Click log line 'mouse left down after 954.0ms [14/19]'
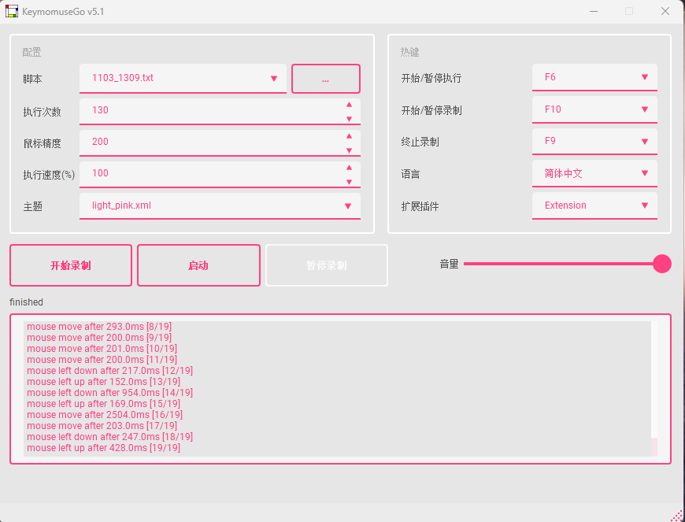The image size is (685, 522). tap(109, 393)
